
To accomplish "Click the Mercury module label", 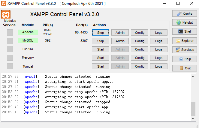I will tap(28, 57).
